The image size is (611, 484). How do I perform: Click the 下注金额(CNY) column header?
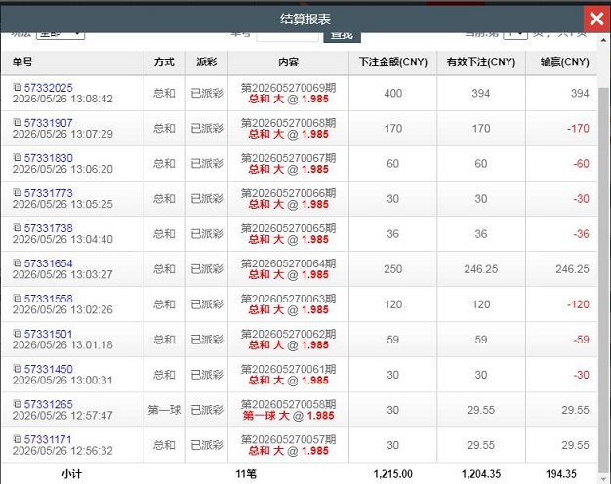(x=392, y=61)
